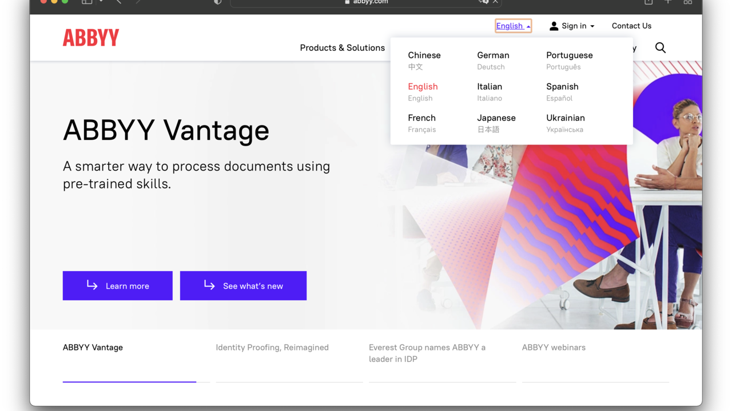Collapse the English language dropdown
This screenshot has height=411, width=732.
click(x=513, y=26)
